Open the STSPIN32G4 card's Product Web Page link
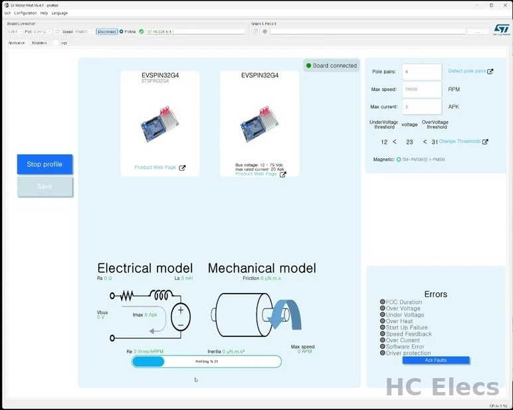 tap(155, 167)
